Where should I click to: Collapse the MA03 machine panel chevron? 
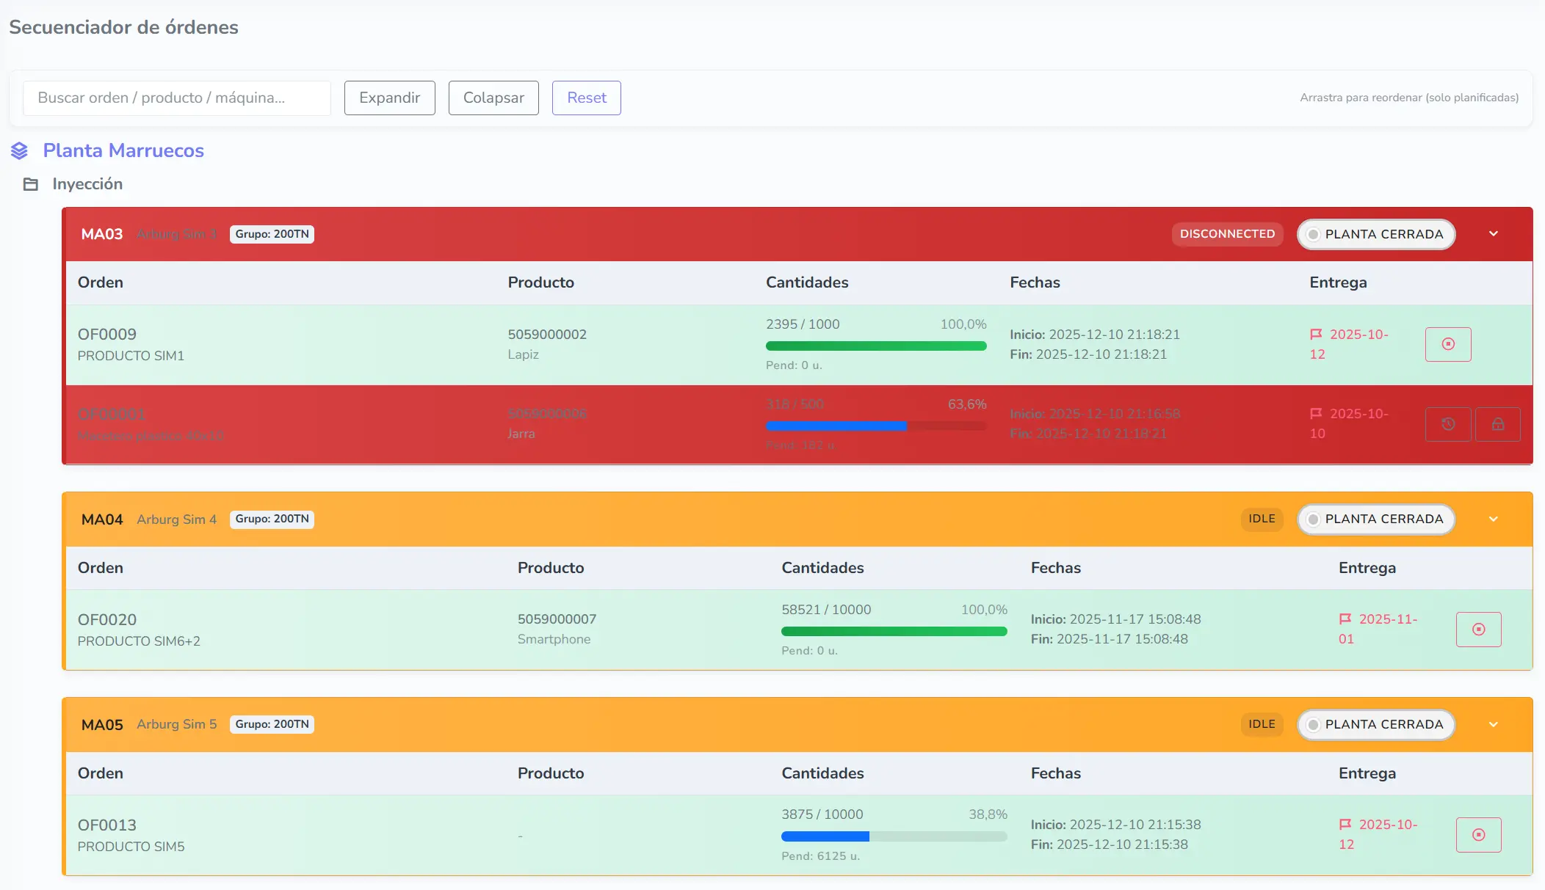coord(1493,234)
